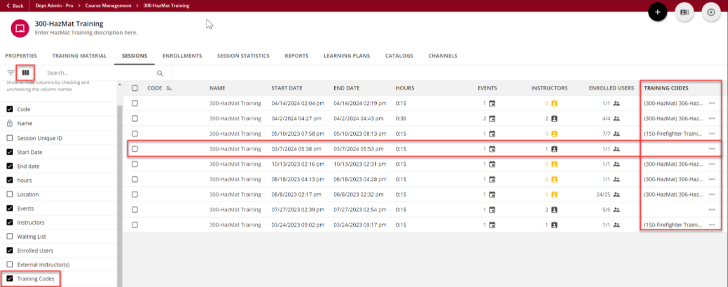728x287 pixels.
Task: Open more options for the 03/7/2024 session
Action: pos(711,149)
